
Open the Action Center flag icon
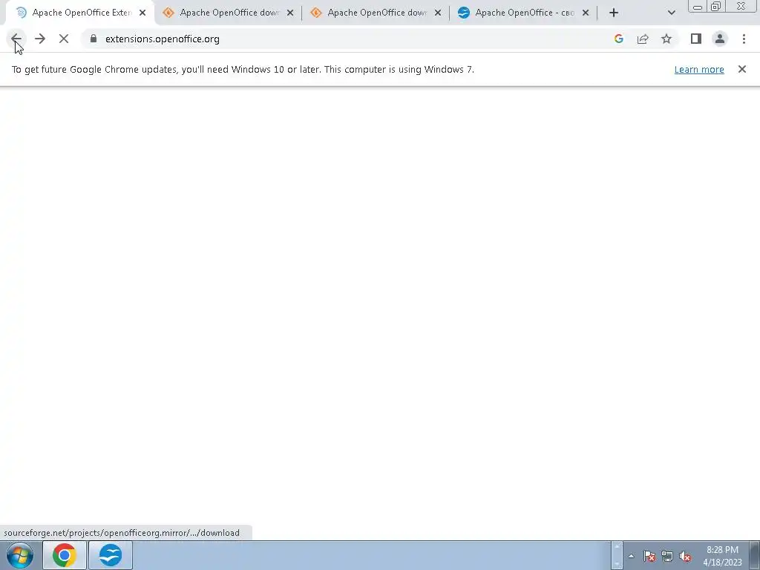coord(649,556)
